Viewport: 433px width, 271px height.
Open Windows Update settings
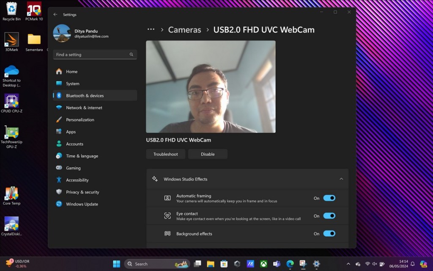pos(81,204)
